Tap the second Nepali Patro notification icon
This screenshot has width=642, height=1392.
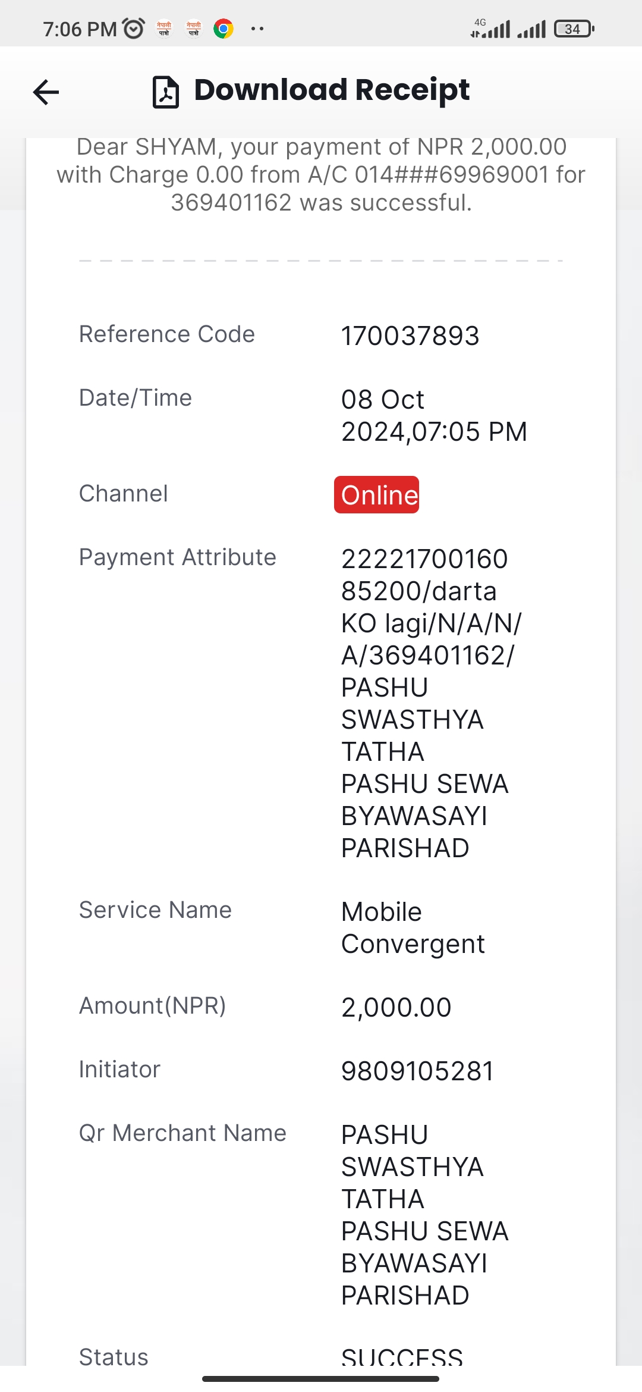[x=194, y=29]
